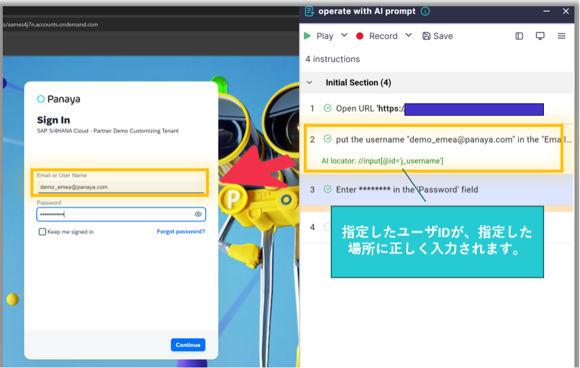Click the 4 instructions label

(332, 59)
